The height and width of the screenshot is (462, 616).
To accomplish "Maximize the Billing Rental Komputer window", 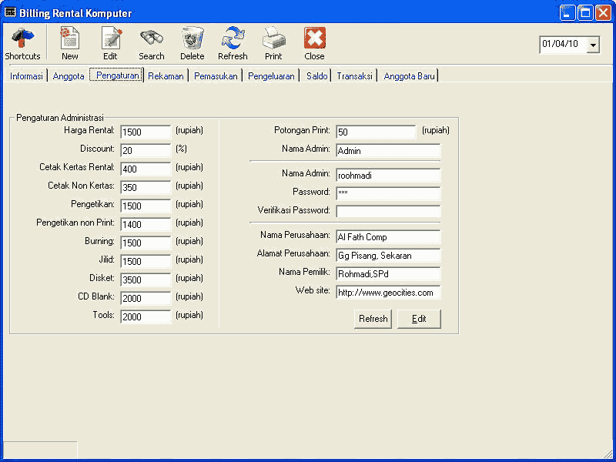I will coord(585,13).
